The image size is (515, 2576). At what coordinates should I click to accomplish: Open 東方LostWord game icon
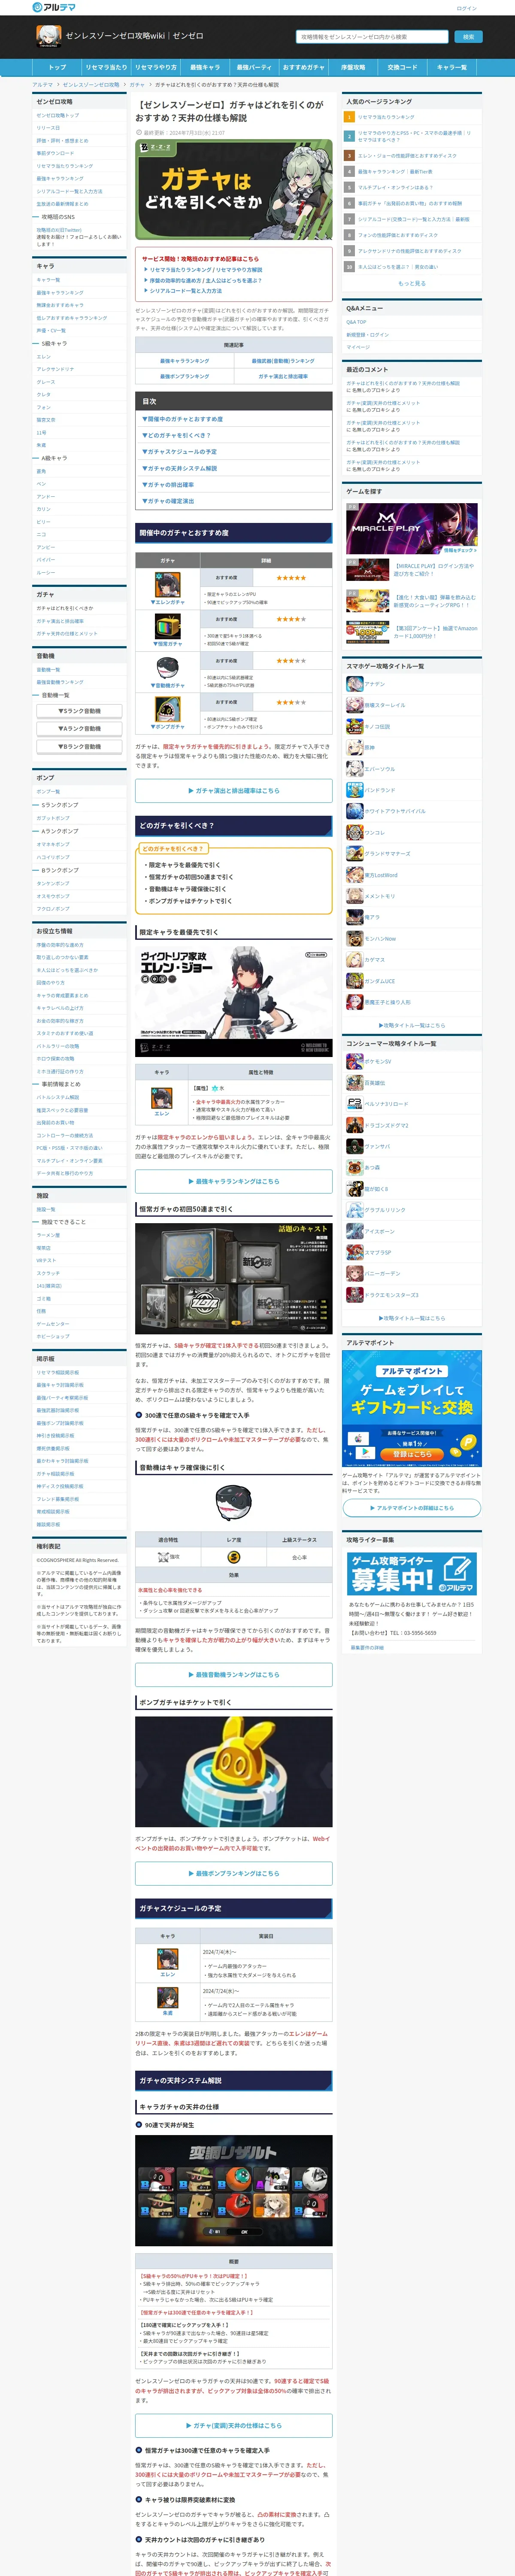pos(354,875)
